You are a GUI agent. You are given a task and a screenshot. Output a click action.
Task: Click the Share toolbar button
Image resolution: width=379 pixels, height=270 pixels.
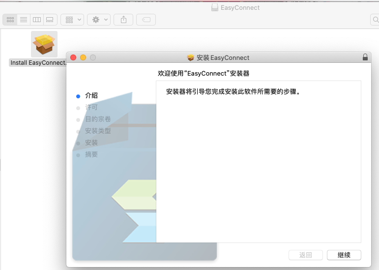click(x=123, y=20)
